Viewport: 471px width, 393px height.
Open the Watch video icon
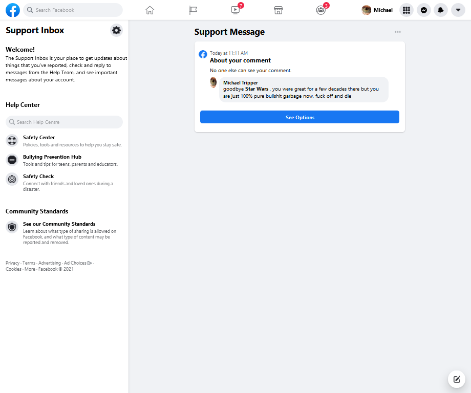coord(235,10)
